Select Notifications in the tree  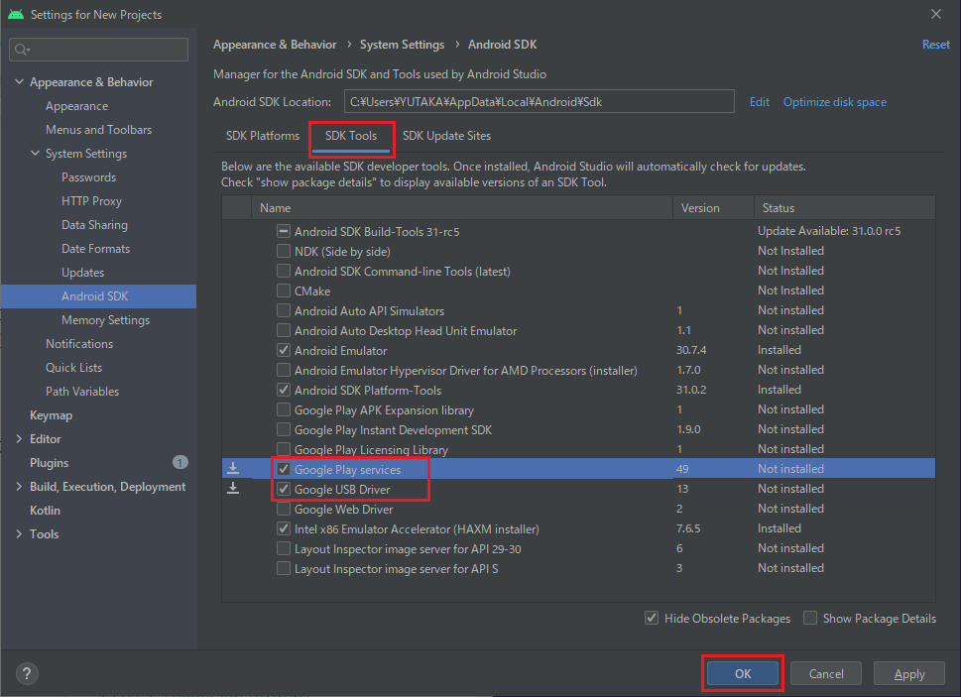coord(79,344)
